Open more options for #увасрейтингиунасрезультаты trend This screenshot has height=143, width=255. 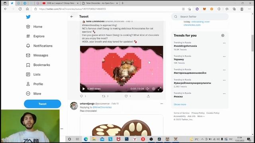[x=224, y=80]
